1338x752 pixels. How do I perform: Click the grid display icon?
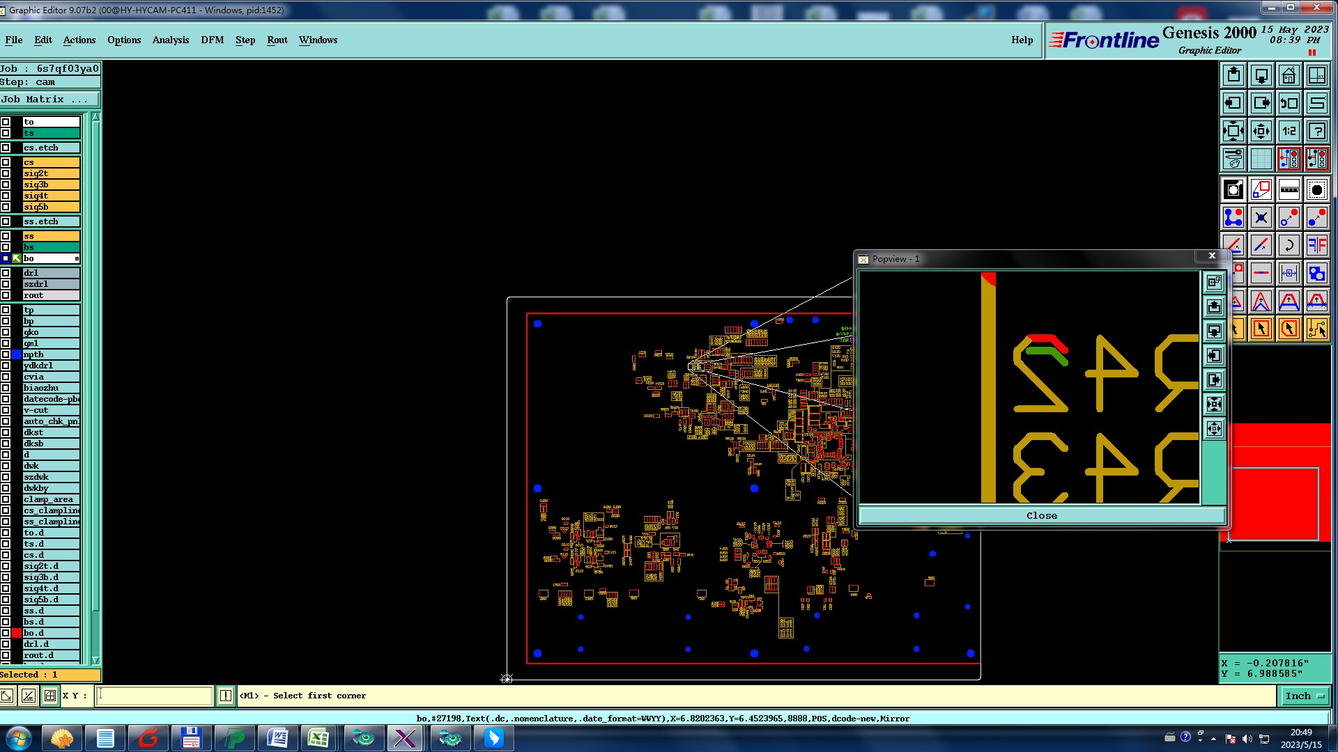point(1261,159)
